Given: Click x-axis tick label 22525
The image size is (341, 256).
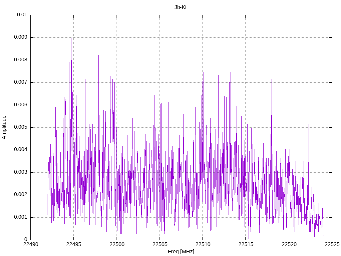Looking at the screenshot, I should pyautogui.click(x=332, y=244).
